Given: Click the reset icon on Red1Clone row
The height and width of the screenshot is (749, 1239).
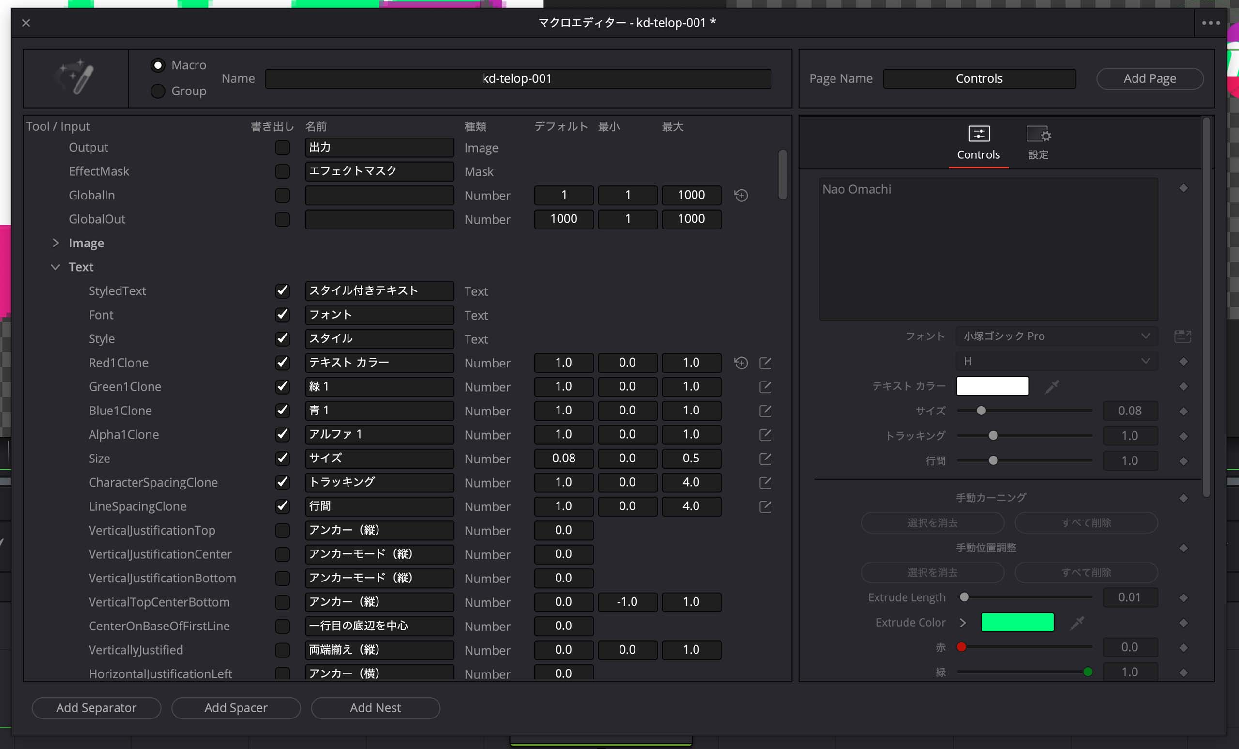Looking at the screenshot, I should 740,363.
